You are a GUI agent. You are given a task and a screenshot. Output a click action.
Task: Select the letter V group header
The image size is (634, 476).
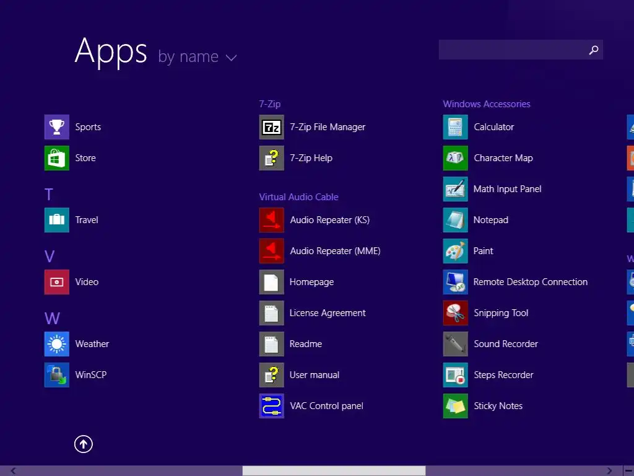50,256
